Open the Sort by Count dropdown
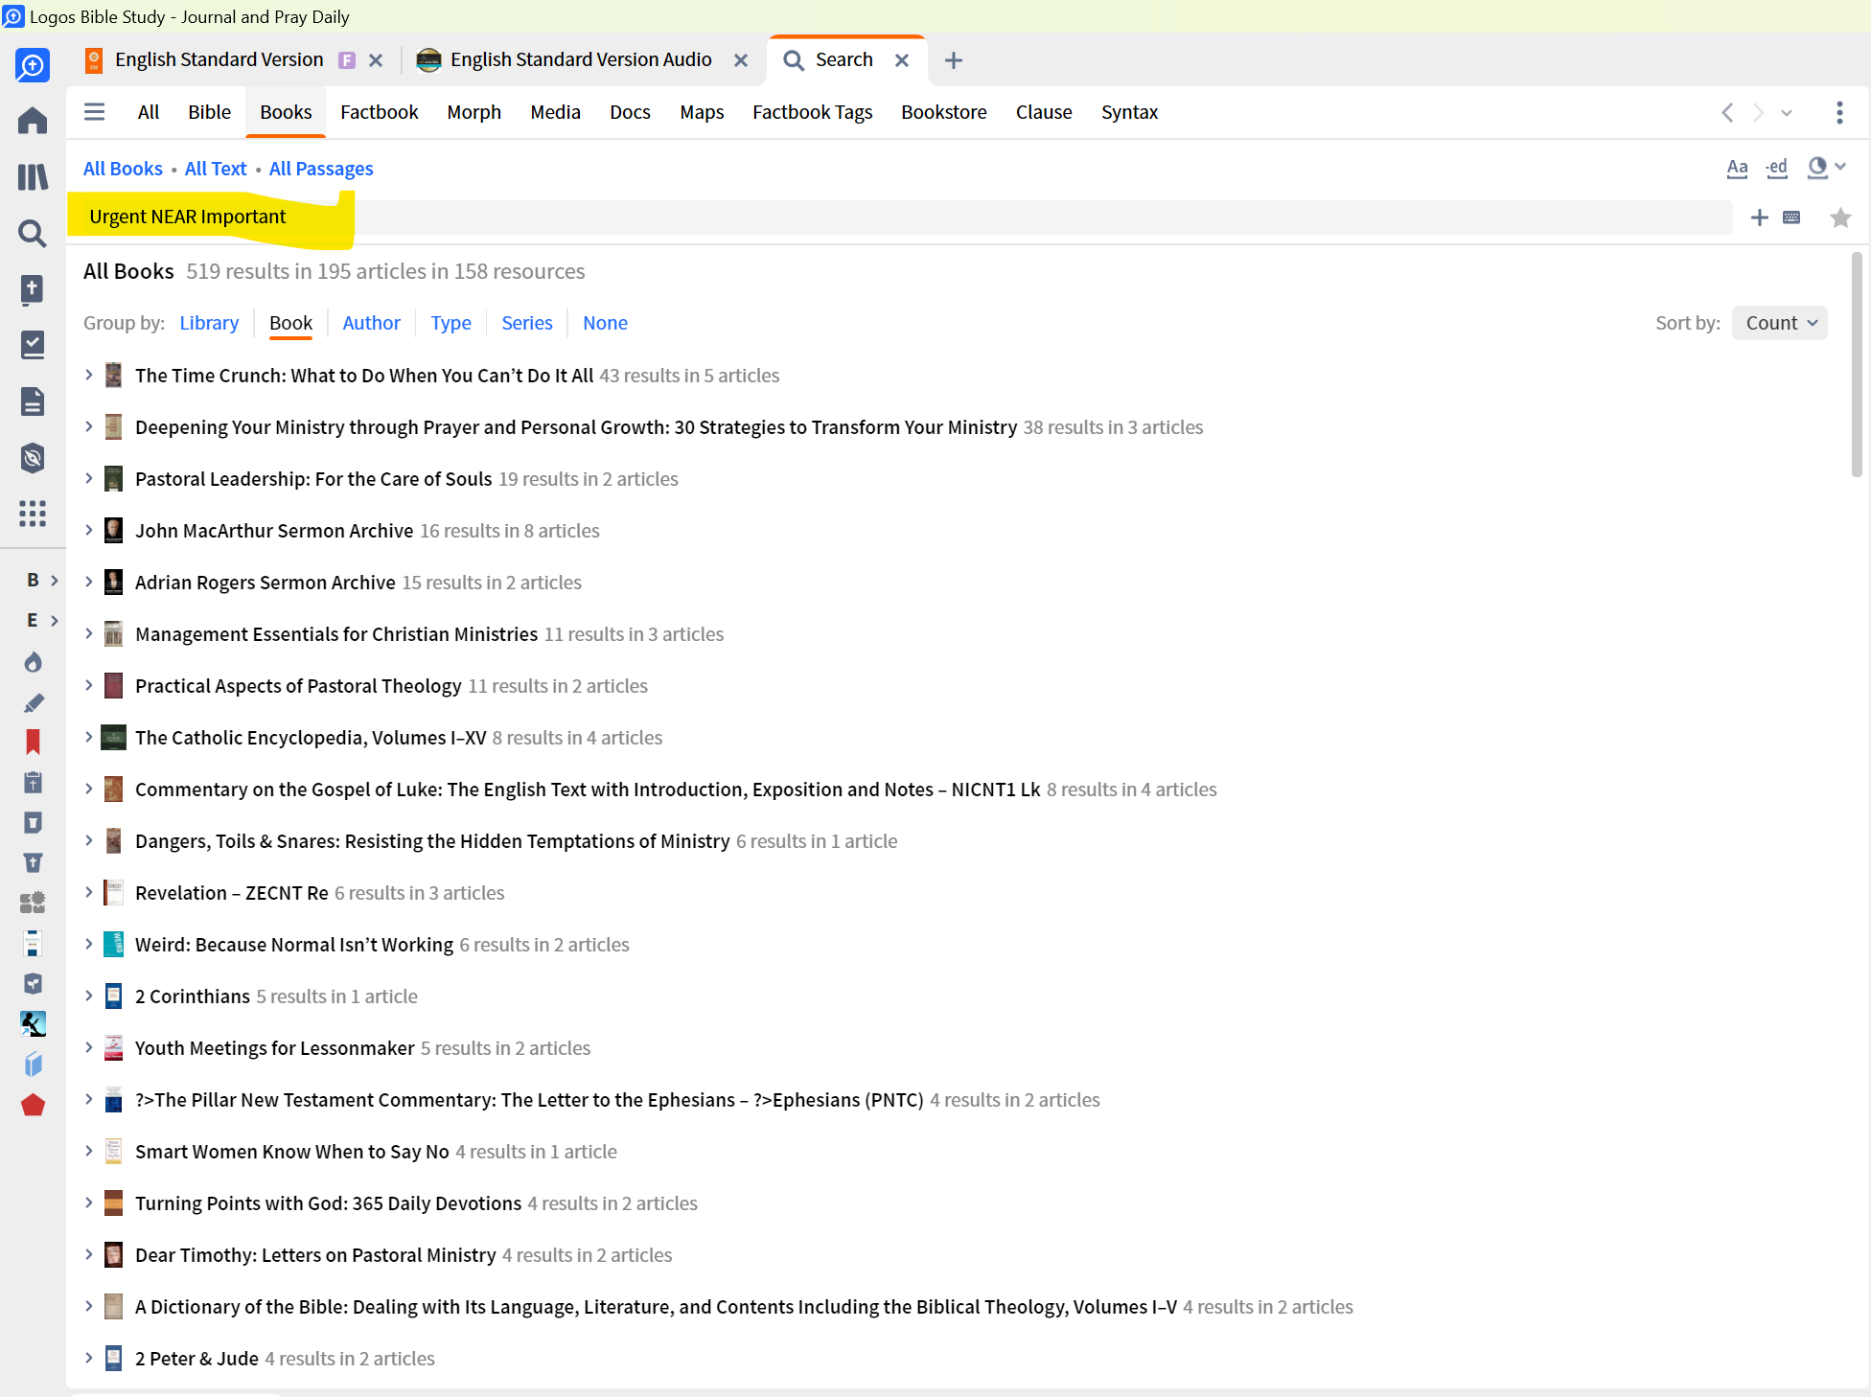This screenshot has width=1871, height=1397. [1780, 323]
